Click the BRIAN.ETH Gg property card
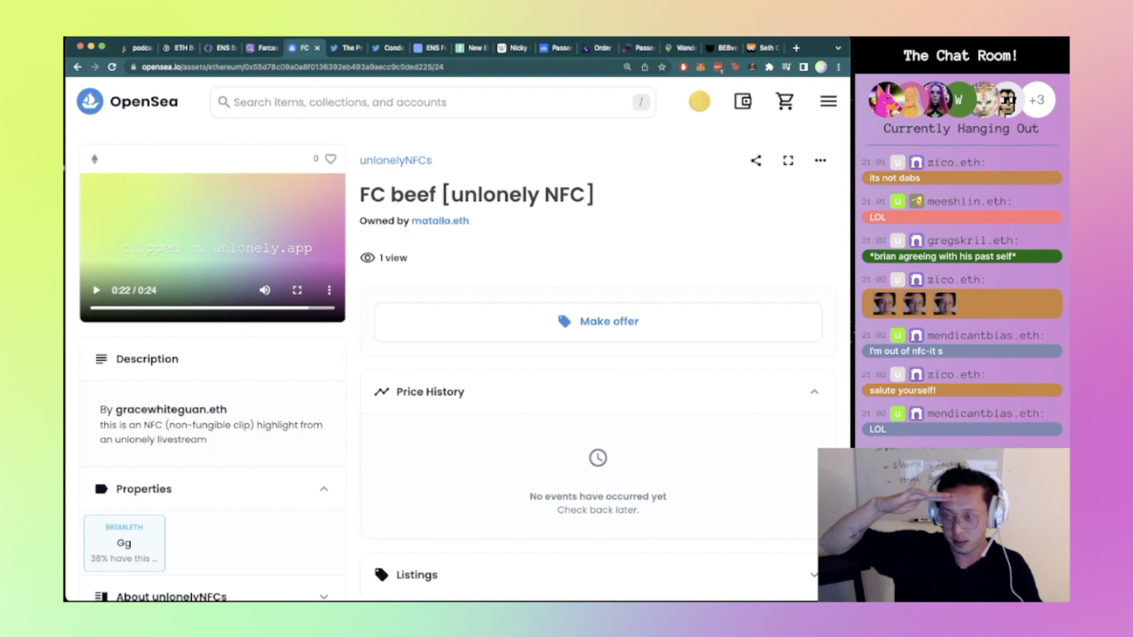Image resolution: width=1133 pixels, height=637 pixels. [124, 543]
